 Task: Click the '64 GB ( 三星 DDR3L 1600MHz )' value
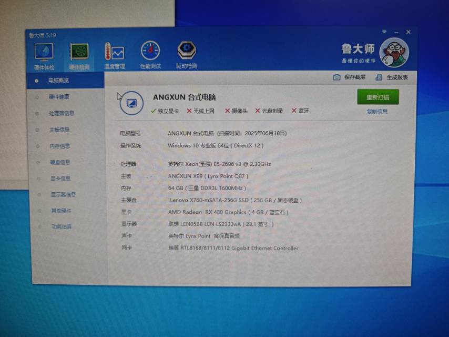click(x=207, y=189)
